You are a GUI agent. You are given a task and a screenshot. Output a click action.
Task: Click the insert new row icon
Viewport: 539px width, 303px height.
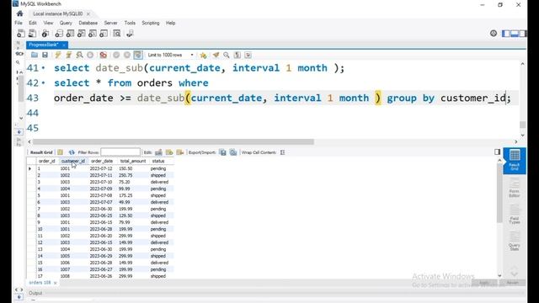coord(169,152)
